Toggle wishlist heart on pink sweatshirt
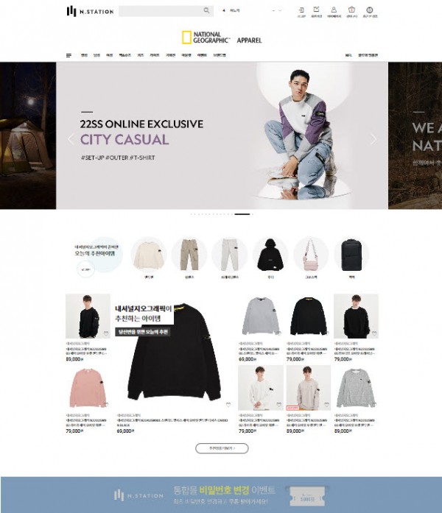Viewport: 442px width, 513px height. 106,405
